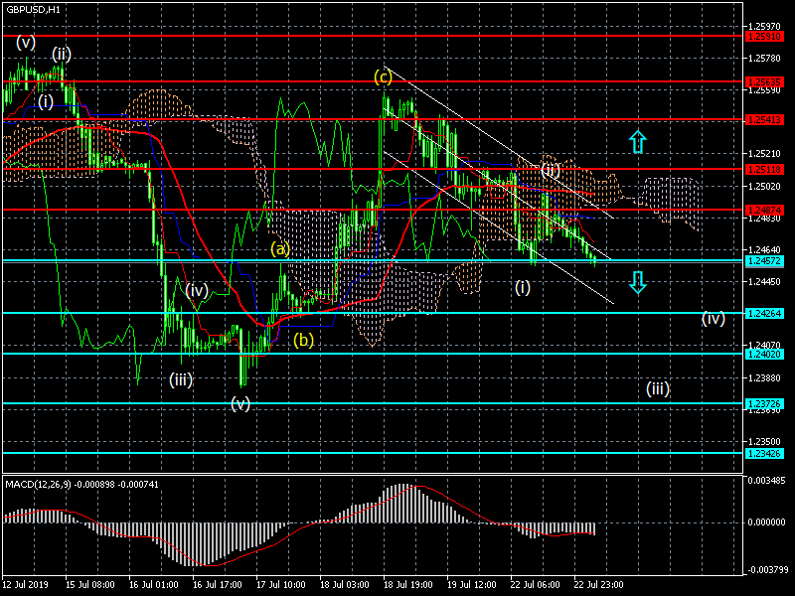Screen dimensions: 795x596
Task: Click the red 1.25413 price tag
Action: click(x=764, y=120)
